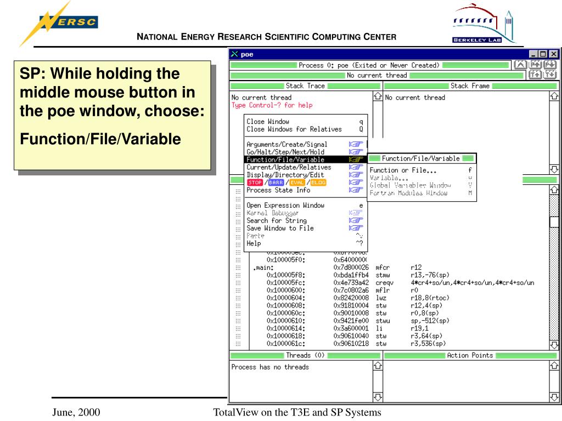This screenshot has height=421, width=562.
Task: Click the X logo icon in poe title bar
Action: pyautogui.click(x=234, y=54)
